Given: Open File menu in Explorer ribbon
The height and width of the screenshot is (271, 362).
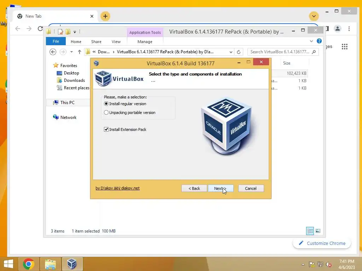Looking at the screenshot, I should click(x=56, y=41).
